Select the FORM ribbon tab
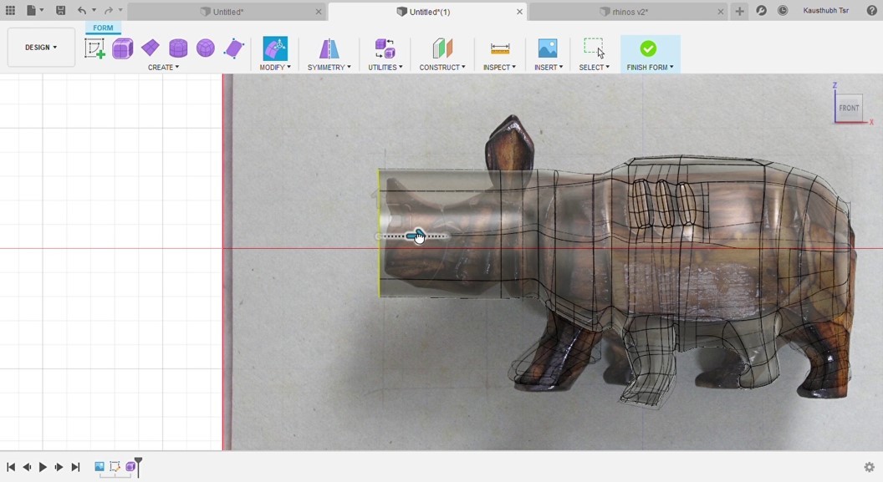The width and height of the screenshot is (883, 482). 103,28
